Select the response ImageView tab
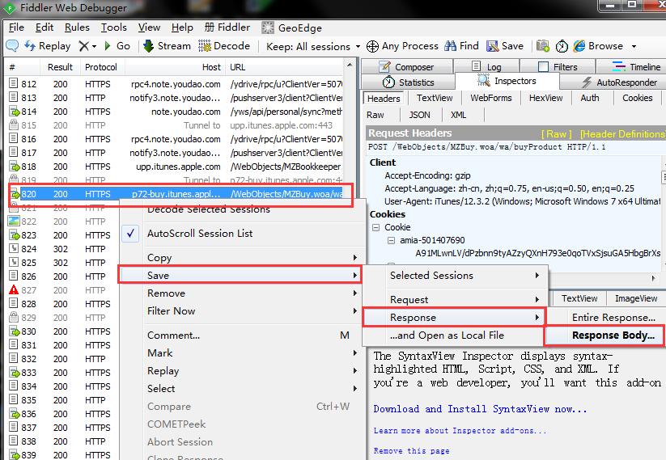The width and height of the screenshot is (666, 460). (636, 298)
